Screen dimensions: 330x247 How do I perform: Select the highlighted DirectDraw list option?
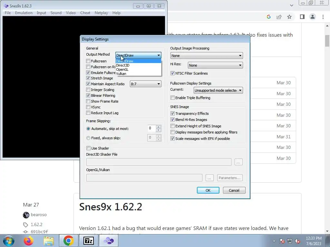138,61
